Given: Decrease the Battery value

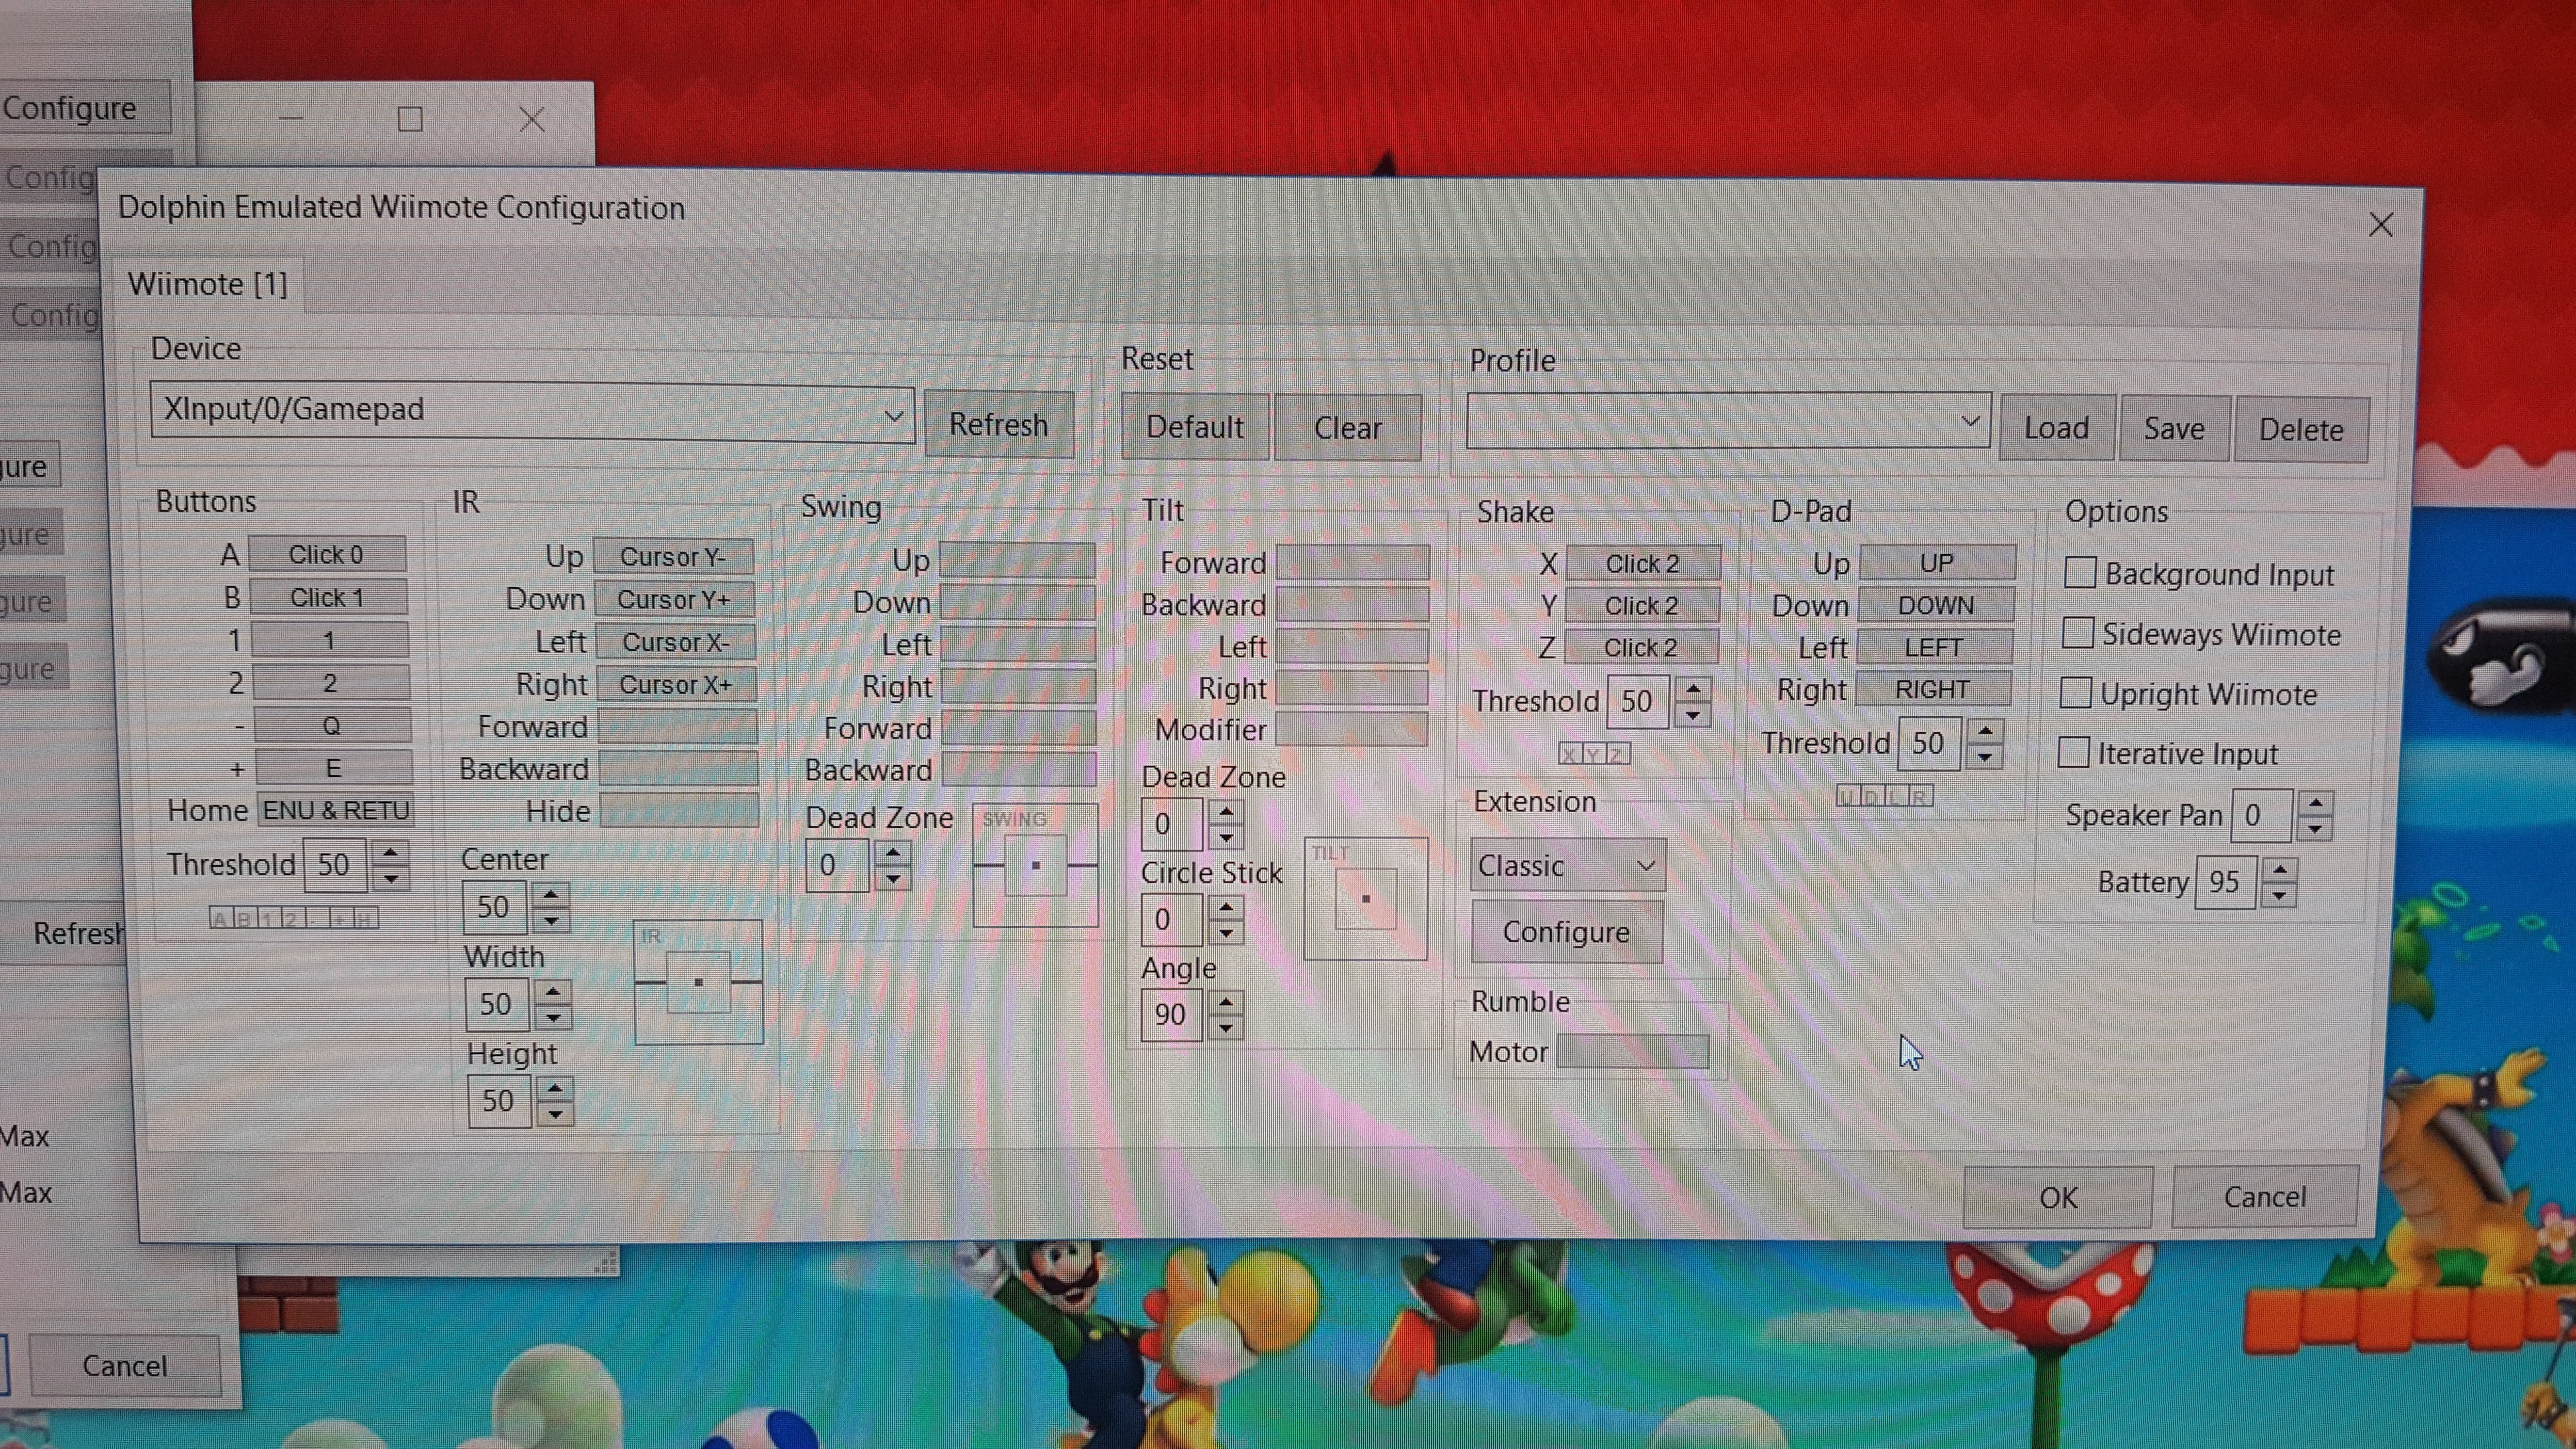Looking at the screenshot, I should [2279, 895].
